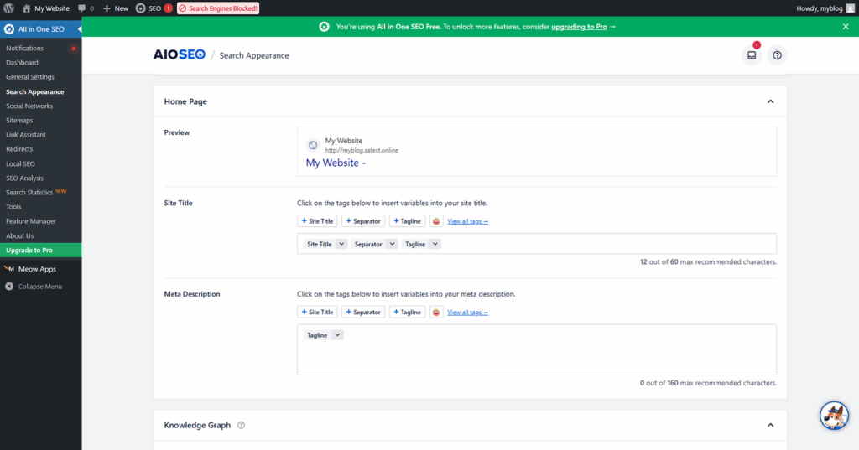This screenshot has height=450, width=859.
Task: Click the Knowledge Graph info help icon
Action: [x=241, y=425]
